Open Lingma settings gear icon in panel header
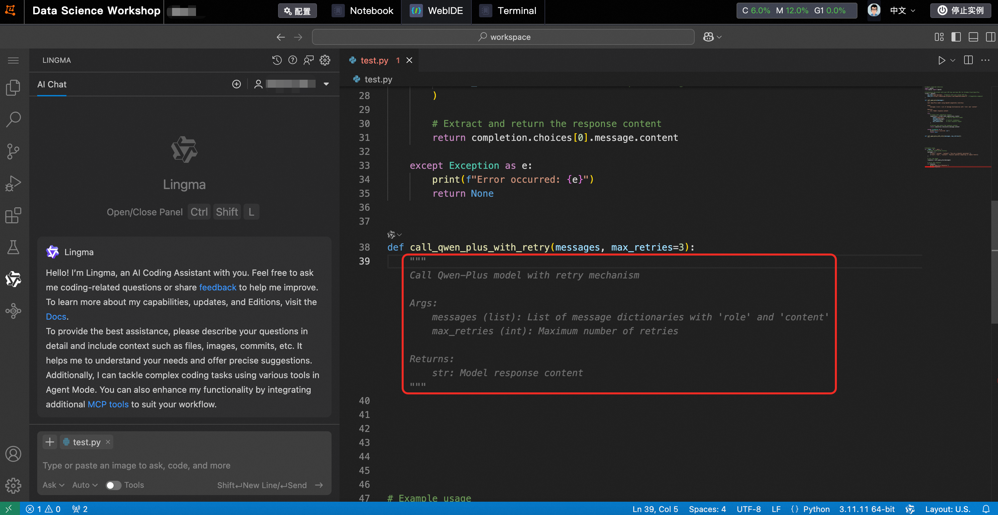998x515 pixels. pos(325,60)
